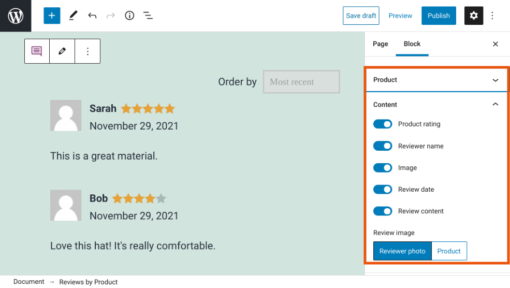Screen dimensions: 510x288
Task: Click the Save draft button
Action: coord(361,16)
